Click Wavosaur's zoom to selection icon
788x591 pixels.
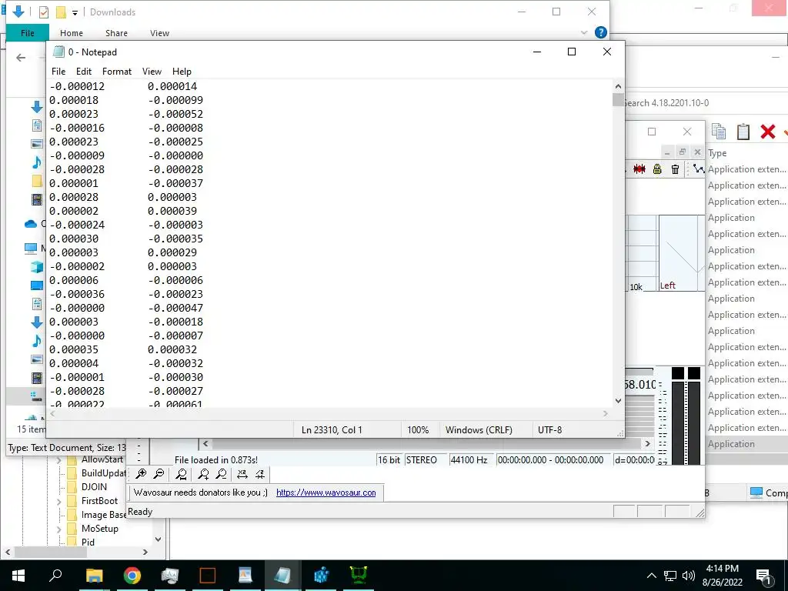(x=182, y=474)
